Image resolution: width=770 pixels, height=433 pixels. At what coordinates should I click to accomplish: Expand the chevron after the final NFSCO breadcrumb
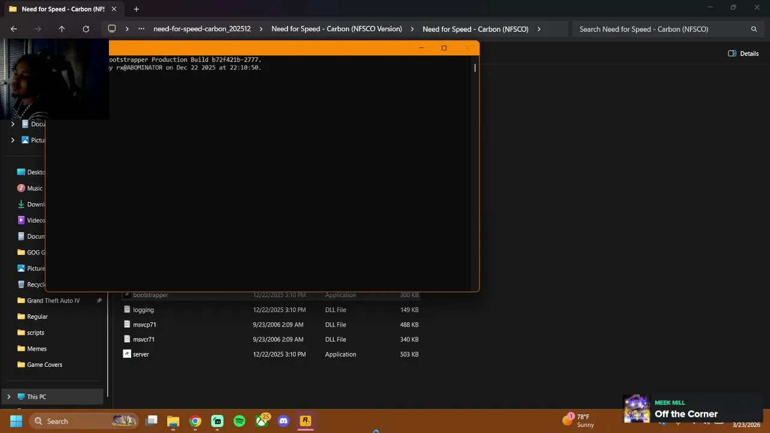[x=539, y=29]
